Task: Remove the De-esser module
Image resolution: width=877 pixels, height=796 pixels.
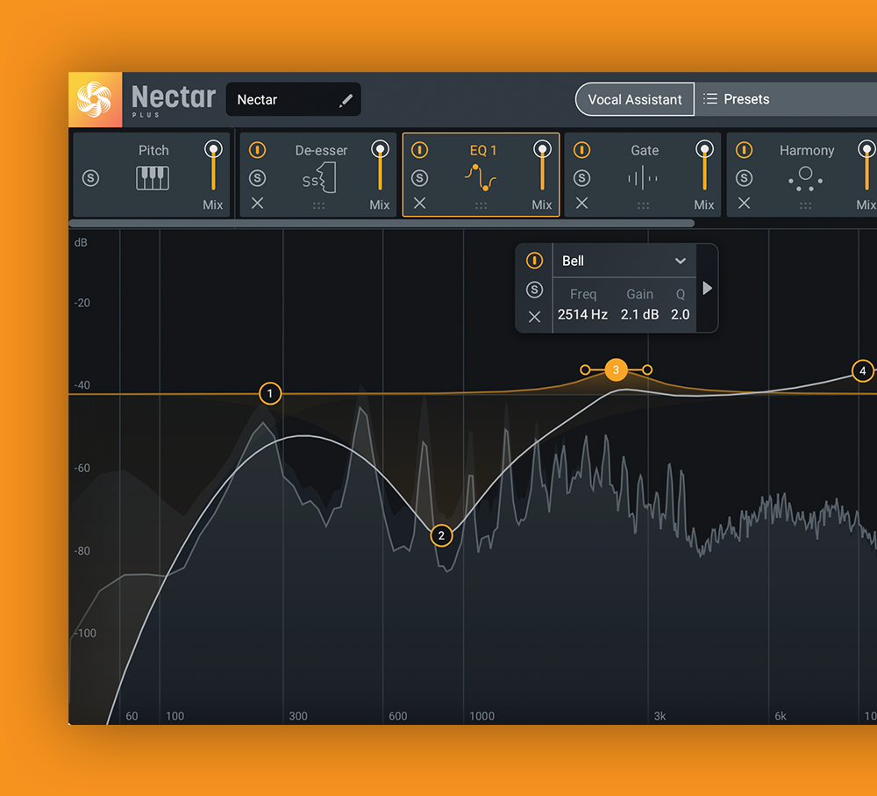Action: [x=257, y=203]
